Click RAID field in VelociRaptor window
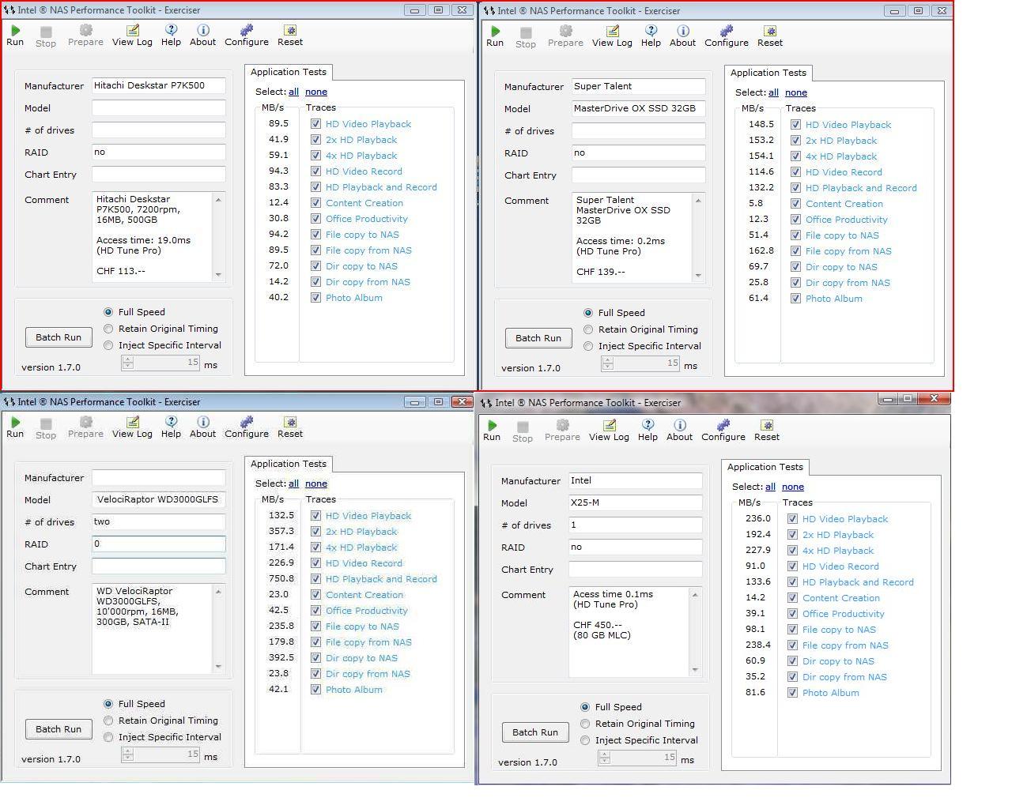Image resolution: width=1012 pixels, height=809 pixels. 158,544
